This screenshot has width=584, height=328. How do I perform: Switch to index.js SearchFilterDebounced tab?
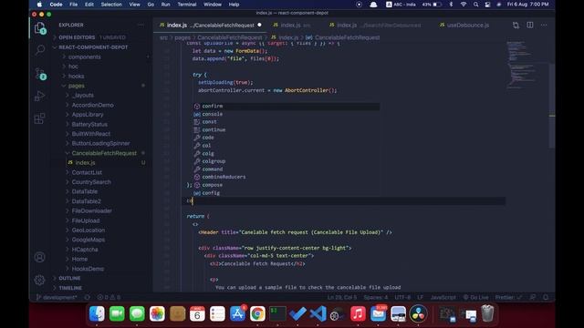click(375, 26)
